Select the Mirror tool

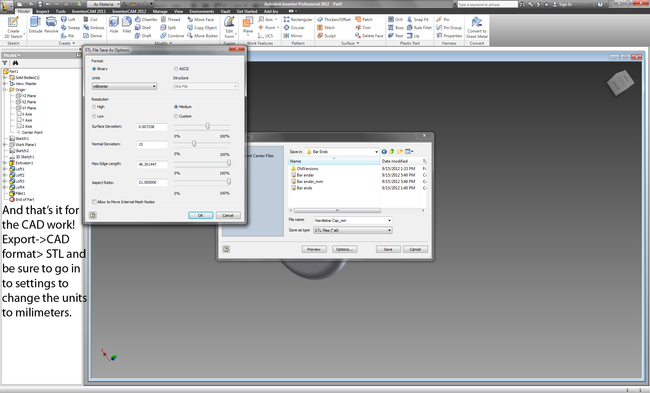pyautogui.click(x=293, y=36)
